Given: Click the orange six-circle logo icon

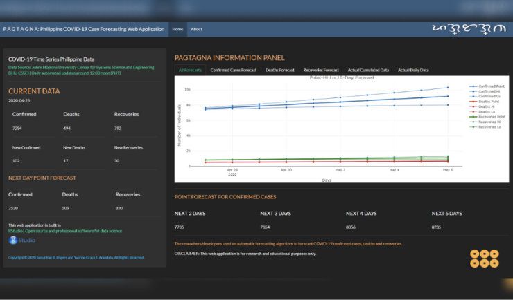Looking at the screenshot, I should (484, 259).
